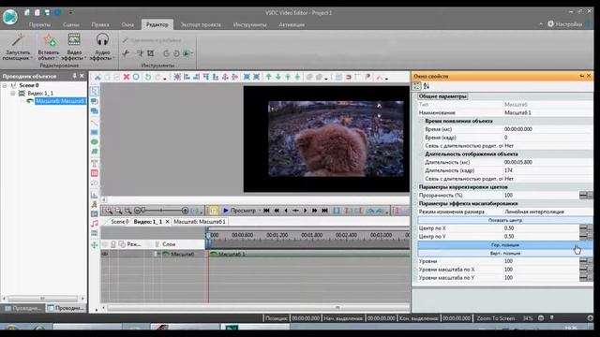Select Масштаб: Масштаб 1 in the object tree
This screenshot has height=337, width=600.
point(60,101)
